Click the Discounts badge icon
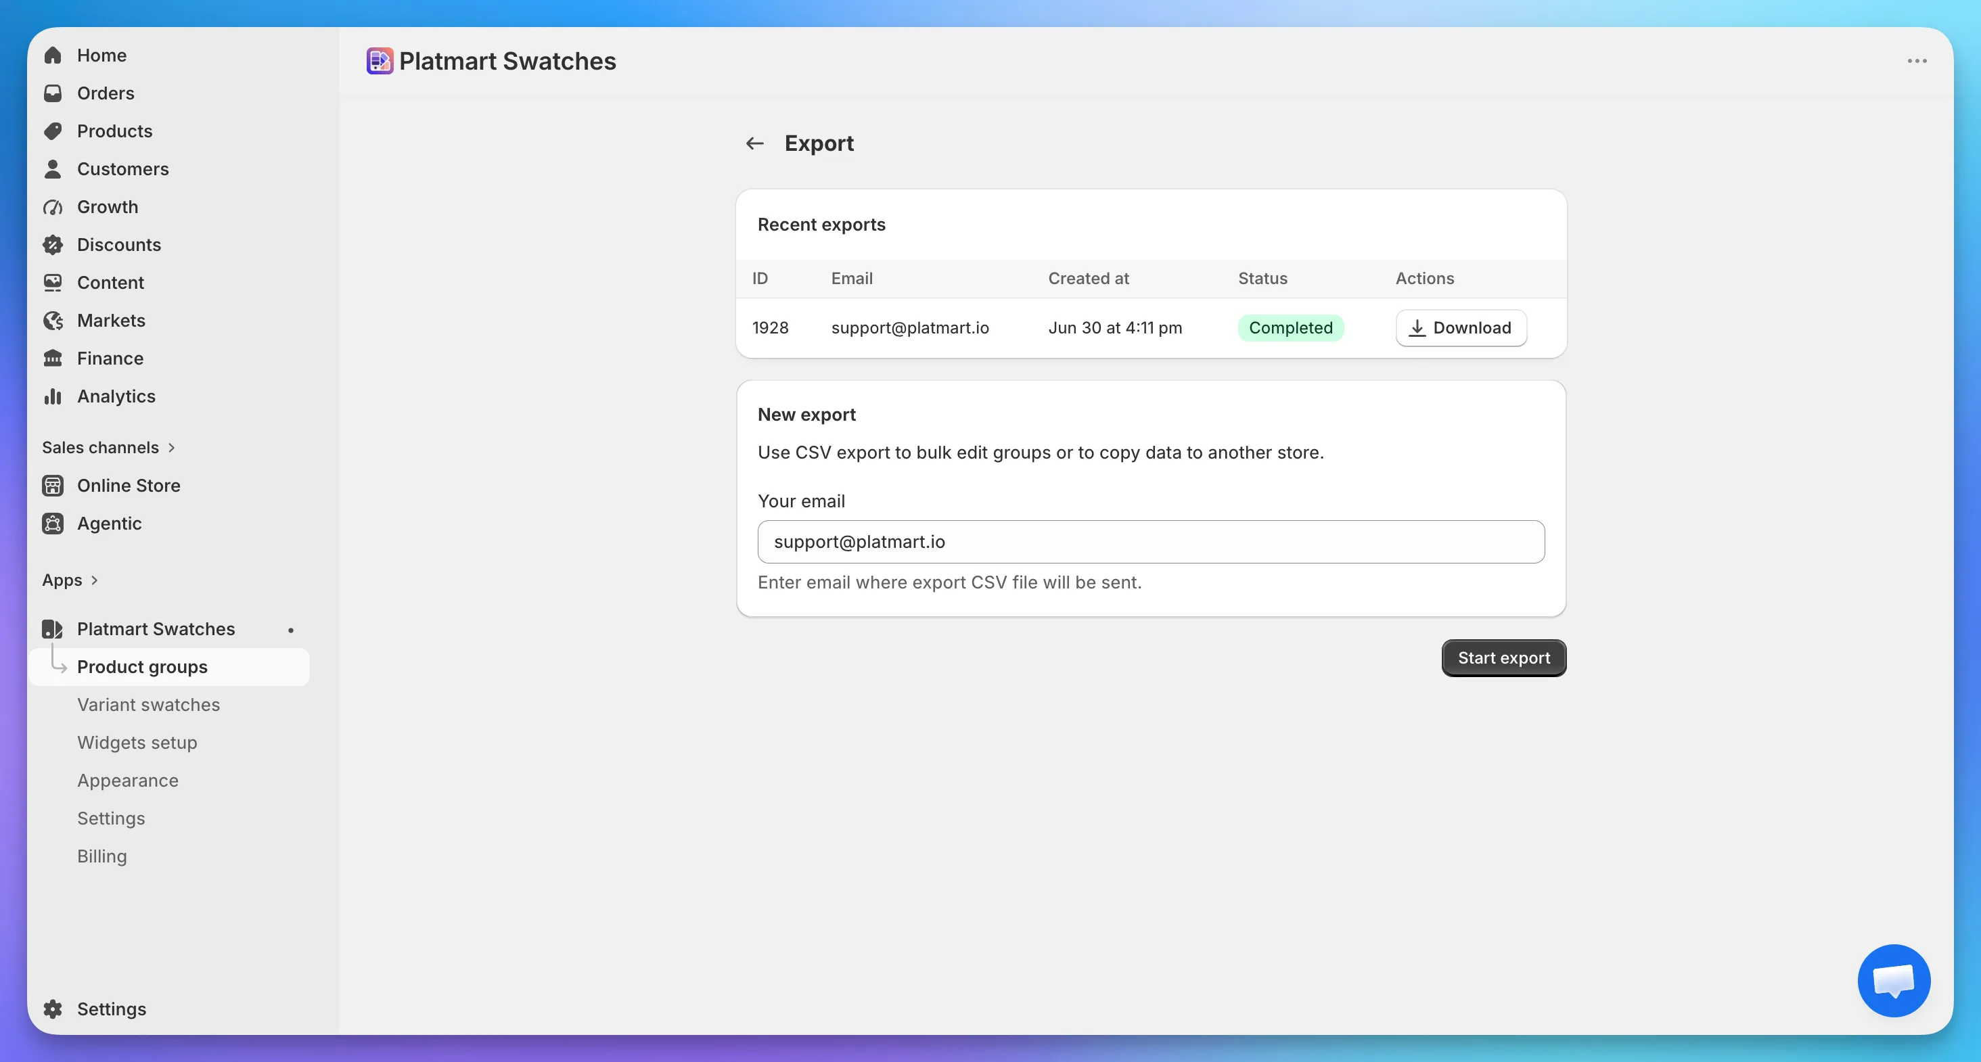 pyautogui.click(x=52, y=245)
